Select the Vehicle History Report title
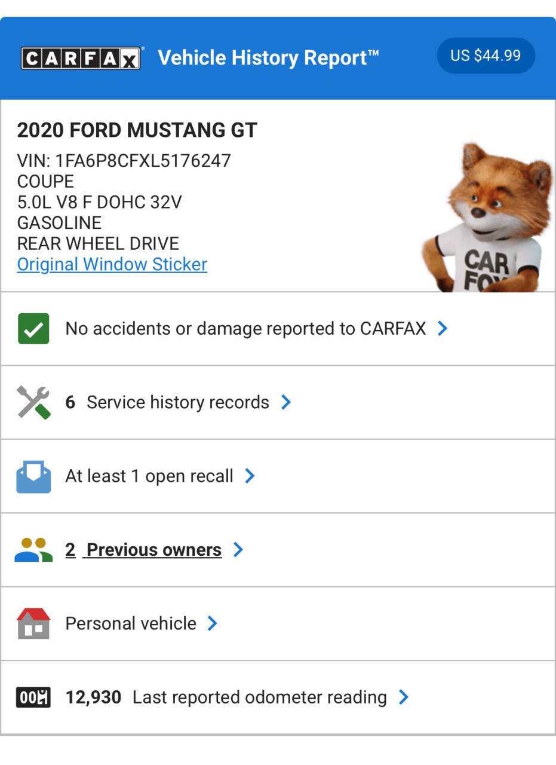556x765 pixels. [268, 57]
